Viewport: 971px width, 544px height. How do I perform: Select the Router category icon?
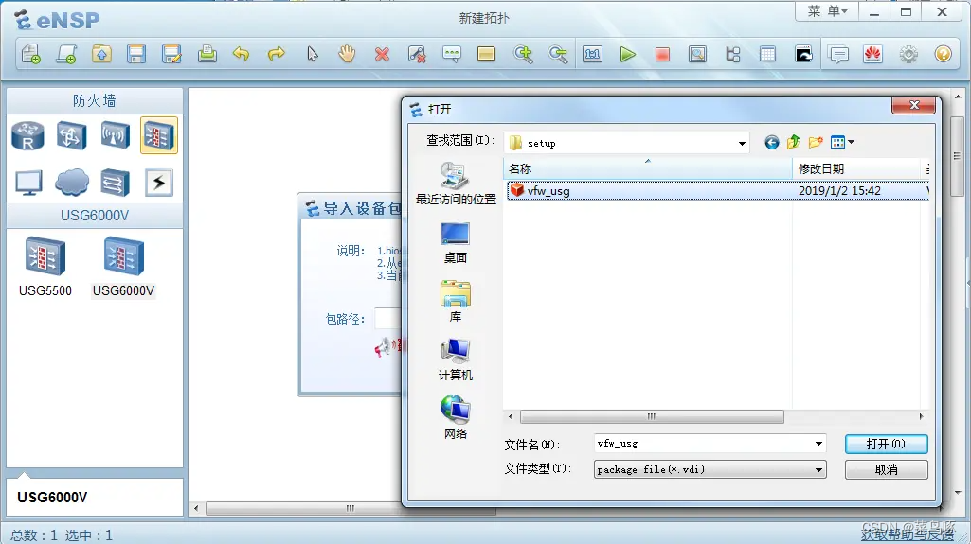tap(27, 135)
